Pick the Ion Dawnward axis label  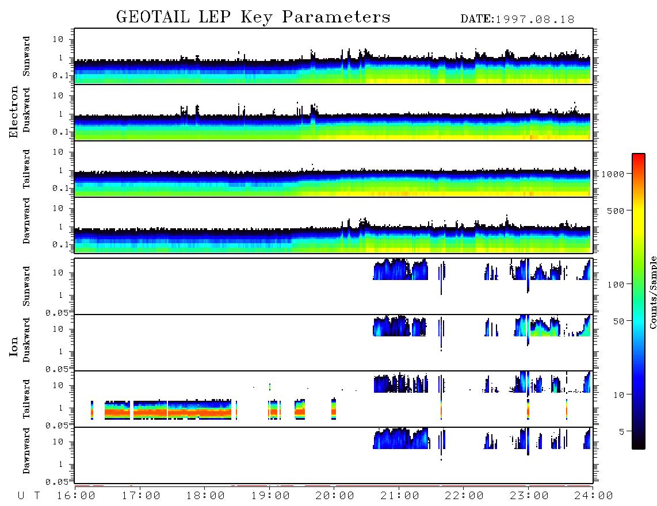[26, 451]
